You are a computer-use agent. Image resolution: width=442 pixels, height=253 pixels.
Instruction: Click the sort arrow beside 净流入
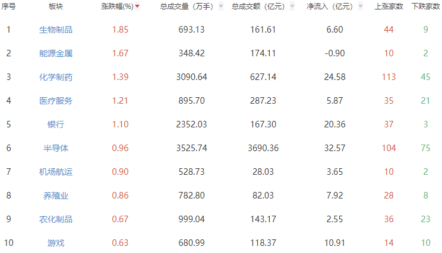tap(361, 6)
